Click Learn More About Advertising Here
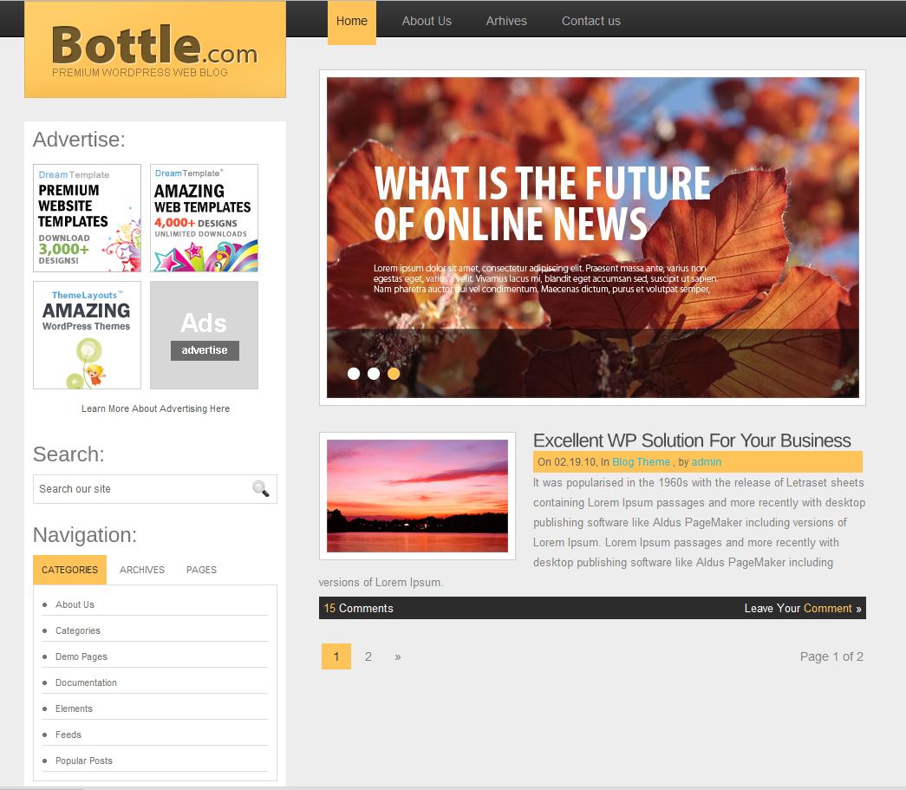 coord(155,408)
